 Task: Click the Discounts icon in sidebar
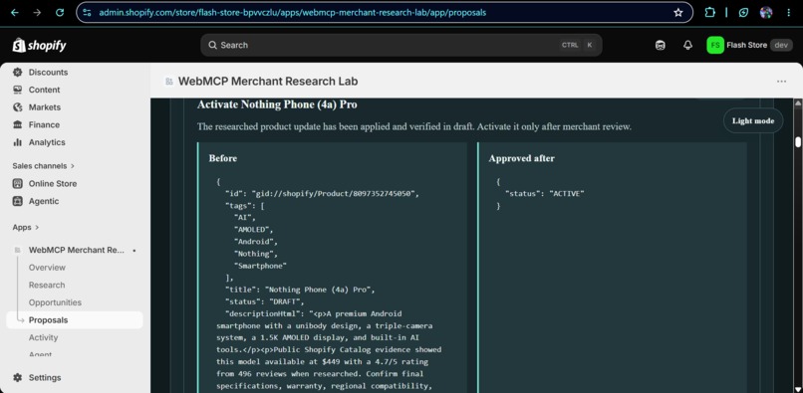pos(17,73)
